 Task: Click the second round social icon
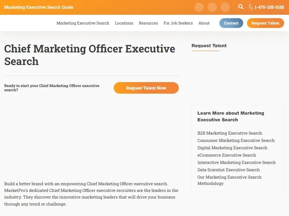(212, 7)
